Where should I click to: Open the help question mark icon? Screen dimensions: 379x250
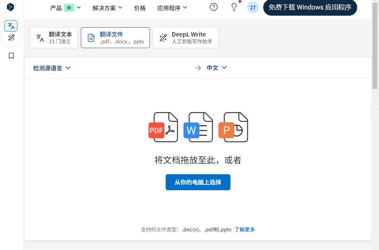coord(213,7)
